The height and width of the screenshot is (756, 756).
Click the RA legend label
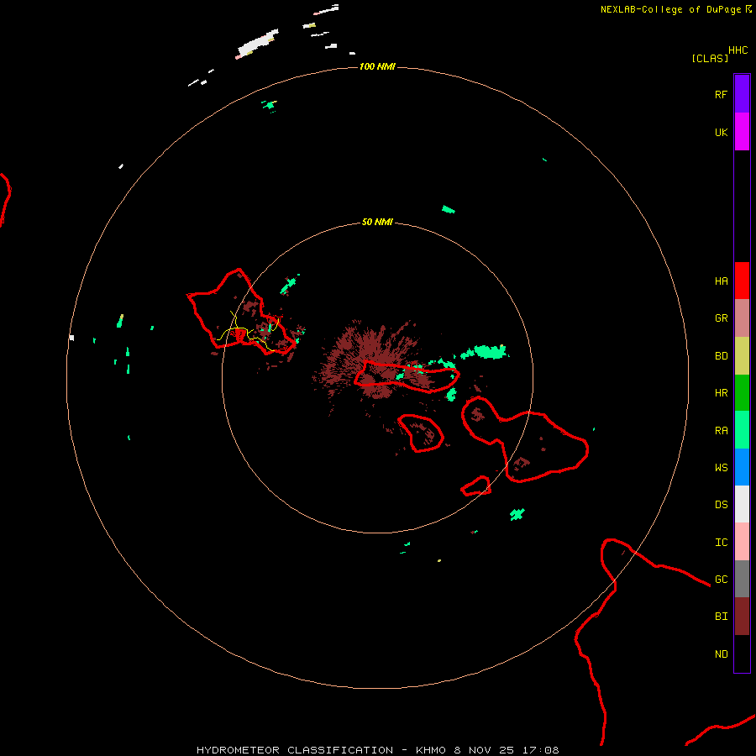(721, 431)
